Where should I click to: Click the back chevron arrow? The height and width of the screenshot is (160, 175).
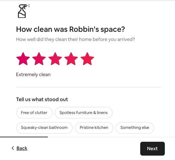coord(13,148)
